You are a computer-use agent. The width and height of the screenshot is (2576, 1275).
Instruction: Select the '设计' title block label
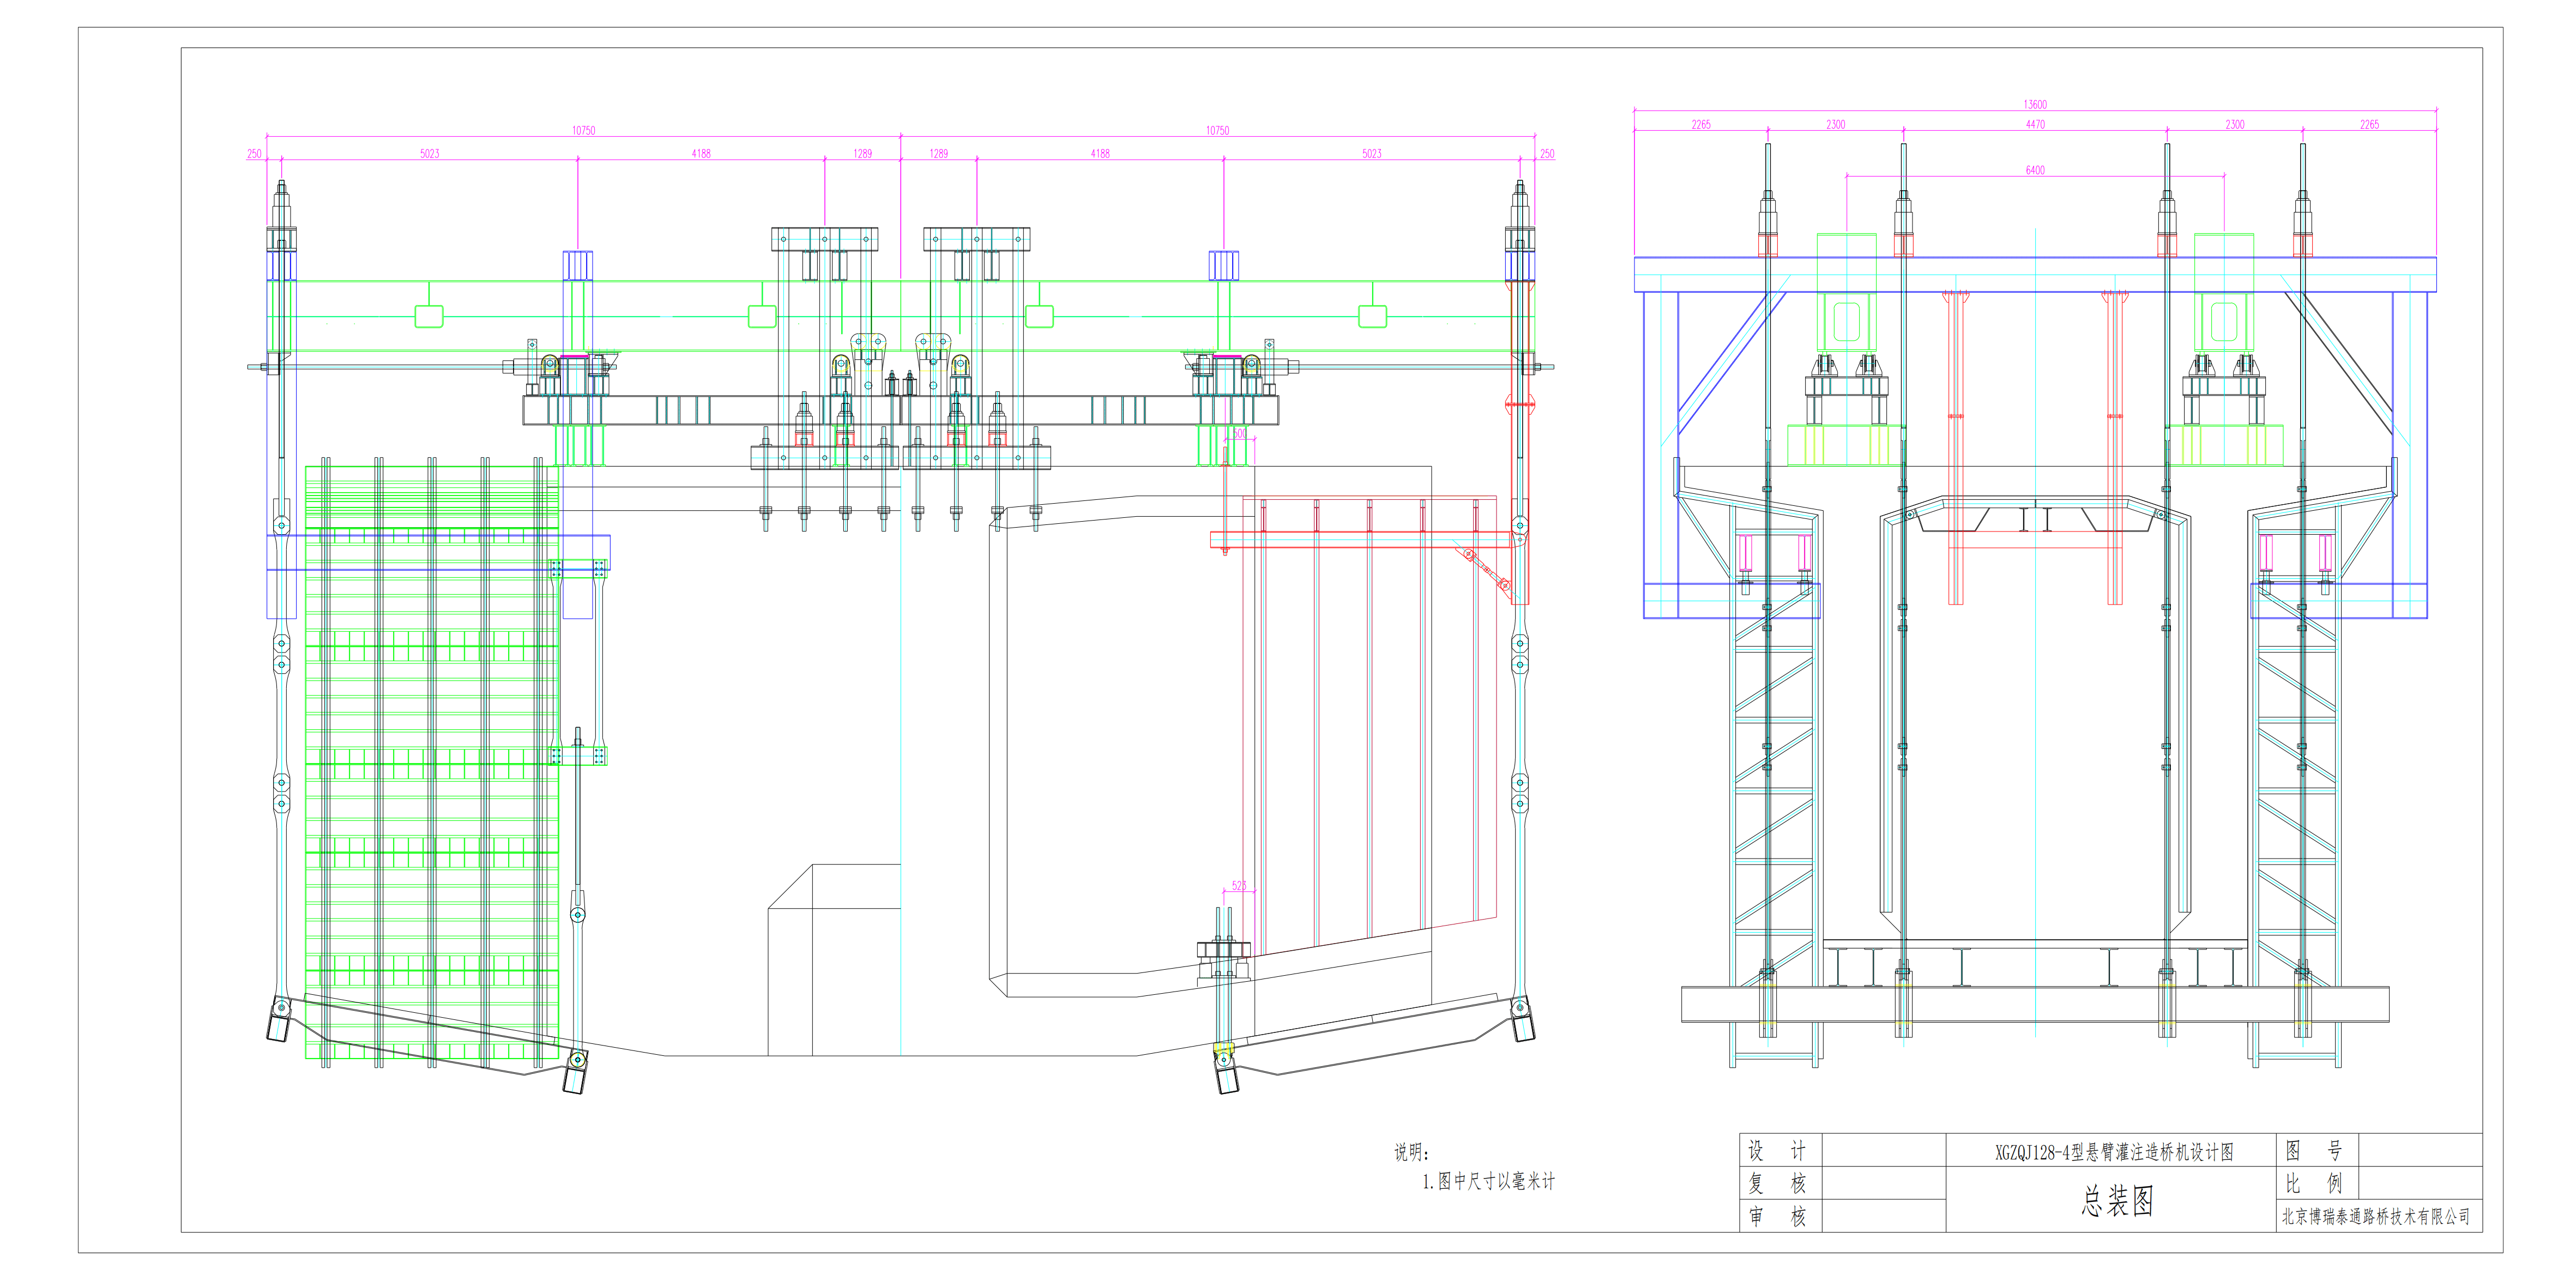coord(1777,1150)
